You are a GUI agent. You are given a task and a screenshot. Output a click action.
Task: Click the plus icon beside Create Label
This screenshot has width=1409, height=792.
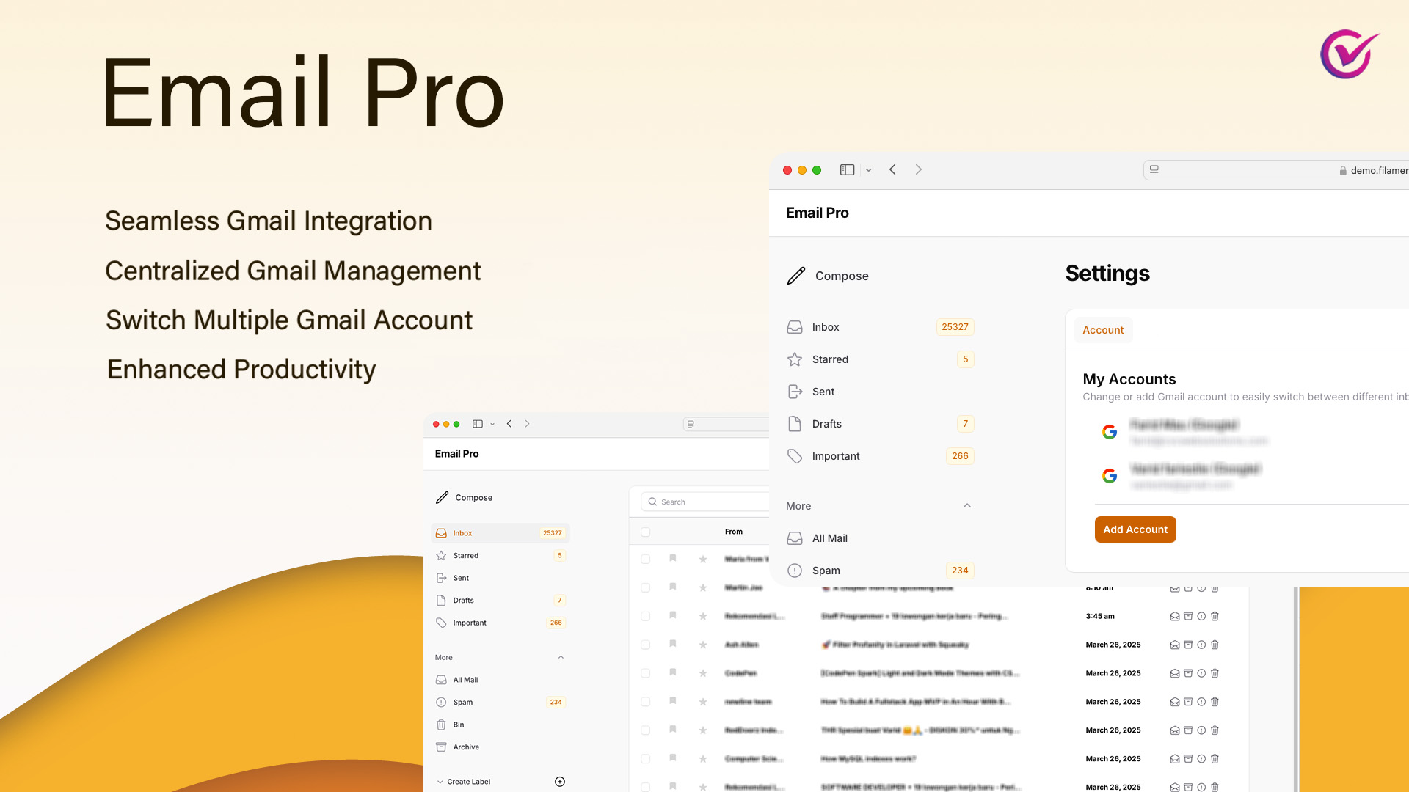(560, 782)
